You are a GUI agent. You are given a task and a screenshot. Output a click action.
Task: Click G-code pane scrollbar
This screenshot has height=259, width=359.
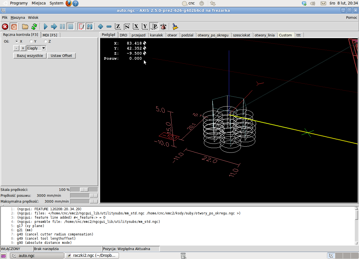pos(356,226)
